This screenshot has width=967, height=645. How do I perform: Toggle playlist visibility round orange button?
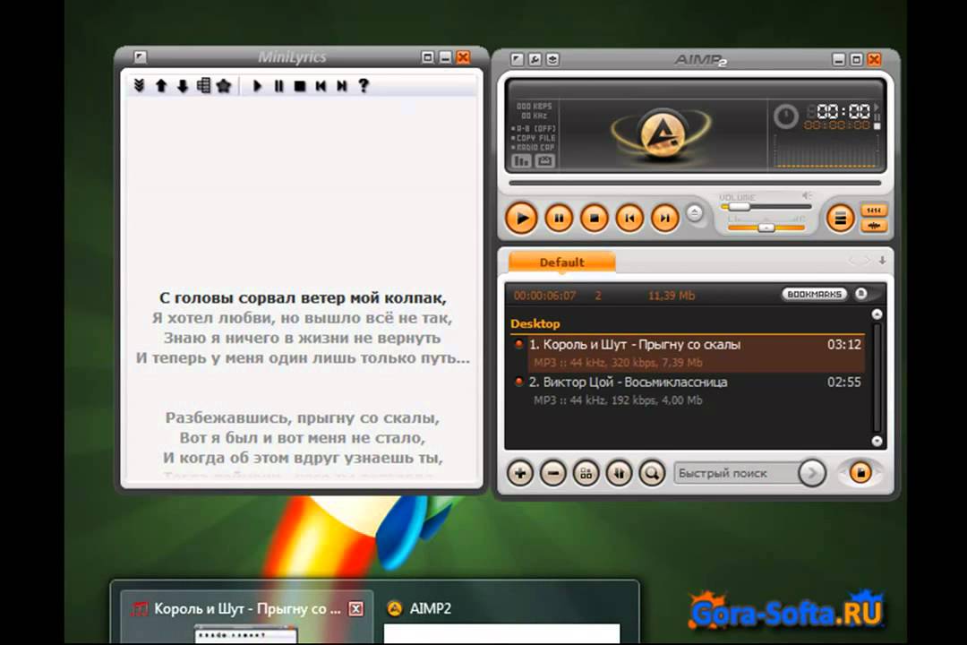click(840, 218)
